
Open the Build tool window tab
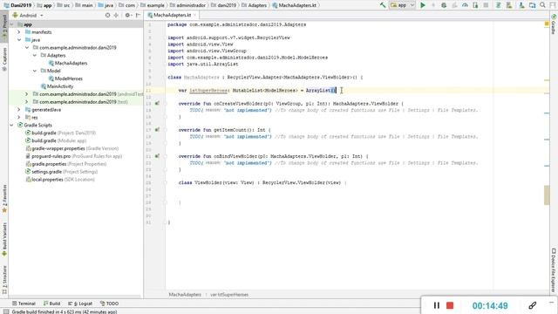[51, 304]
